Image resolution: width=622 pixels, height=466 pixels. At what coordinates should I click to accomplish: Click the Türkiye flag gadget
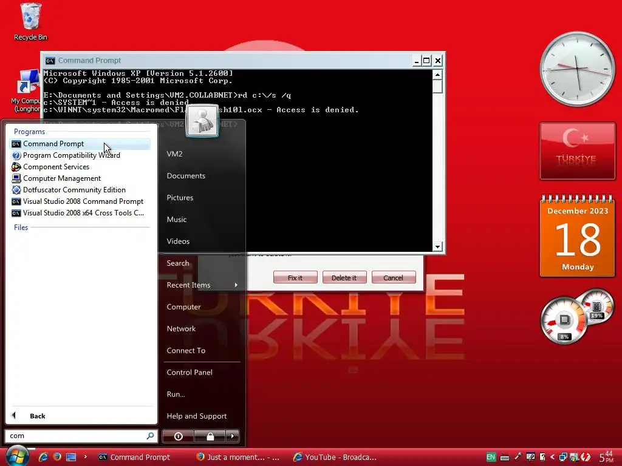[578, 151]
